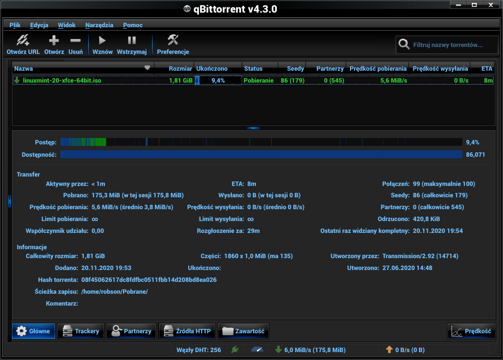The width and height of the screenshot is (503, 360).
Task: Select the linuxmint-20-xfce-64bit.iso torrent row
Action: [253, 81]
